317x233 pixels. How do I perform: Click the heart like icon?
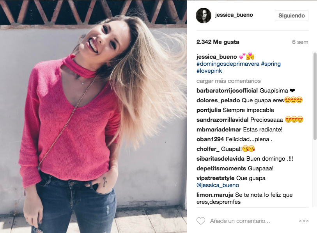pos(201,221)
